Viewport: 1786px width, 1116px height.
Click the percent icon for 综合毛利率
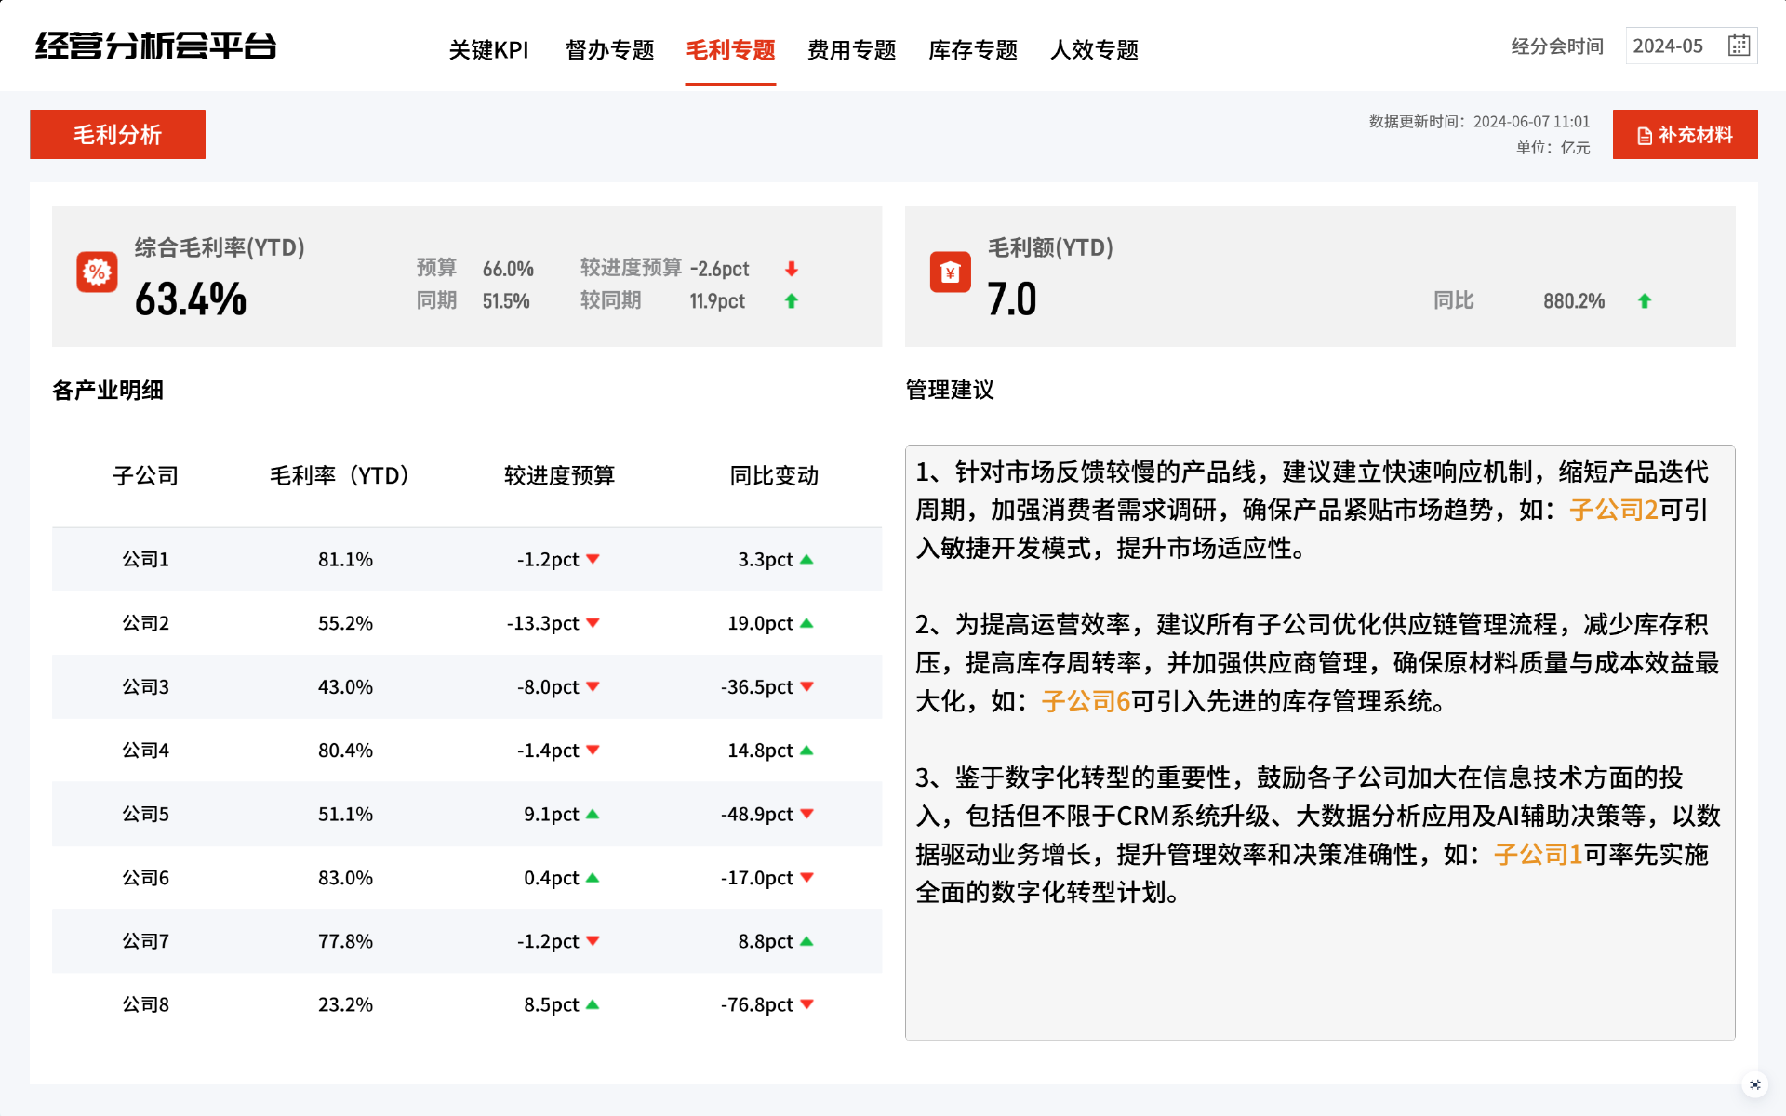click(x=97, y=272)
